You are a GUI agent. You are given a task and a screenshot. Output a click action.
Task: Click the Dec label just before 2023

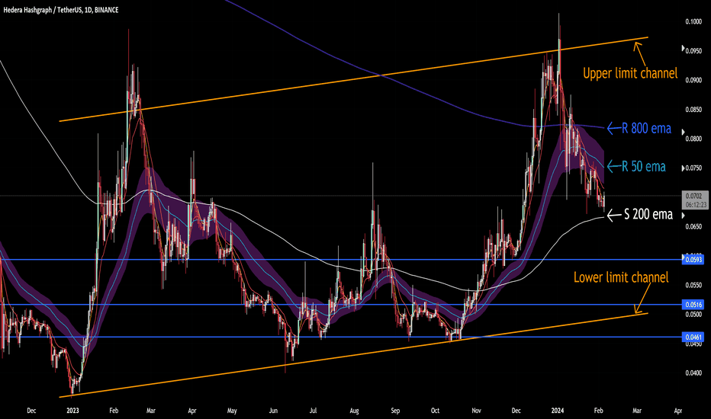point(31,411)
